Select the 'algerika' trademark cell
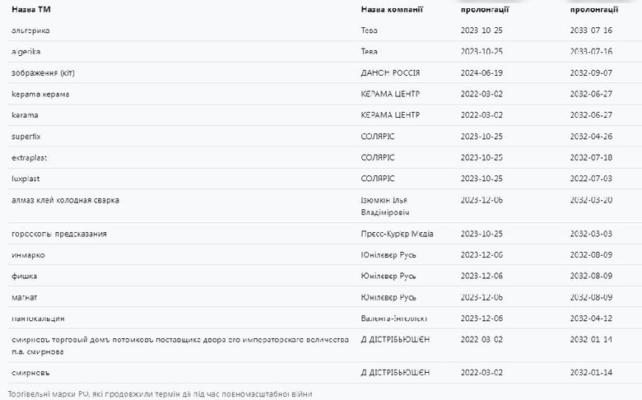Viewport: 642px width, 400px height. tap(26, 52)
